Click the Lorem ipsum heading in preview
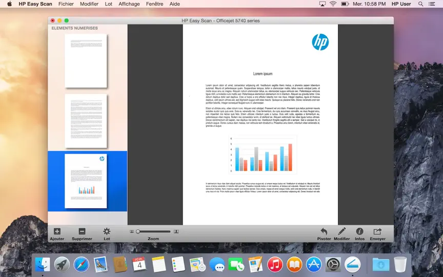Screen dimensions: 443x277 click(x=263, y=74)
